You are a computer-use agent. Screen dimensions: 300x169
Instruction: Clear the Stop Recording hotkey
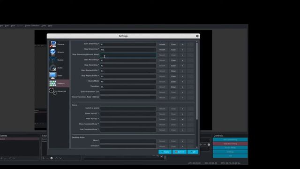(173, 66)
